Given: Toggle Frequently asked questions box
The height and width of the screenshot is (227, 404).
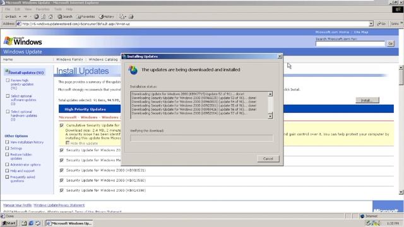Looking at the screenshot, I should coord(7,177).
